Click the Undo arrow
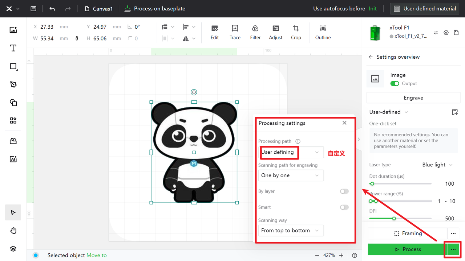 click(52, 9)
